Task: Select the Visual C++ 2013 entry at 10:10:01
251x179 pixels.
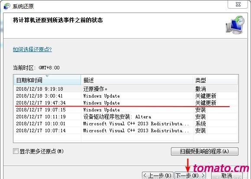Action: 126,124
